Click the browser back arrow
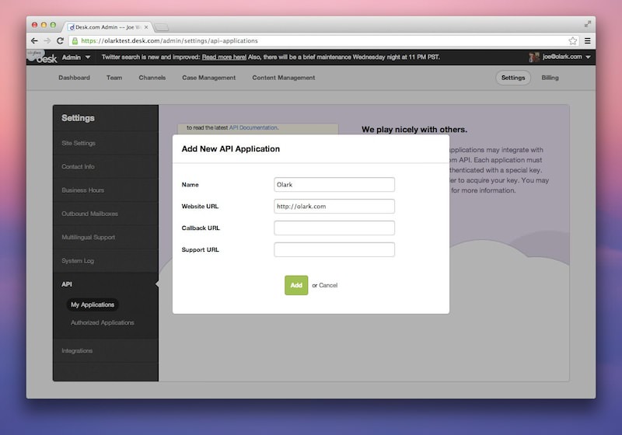Screen dimensions: 622x435 tap(35, 40)
